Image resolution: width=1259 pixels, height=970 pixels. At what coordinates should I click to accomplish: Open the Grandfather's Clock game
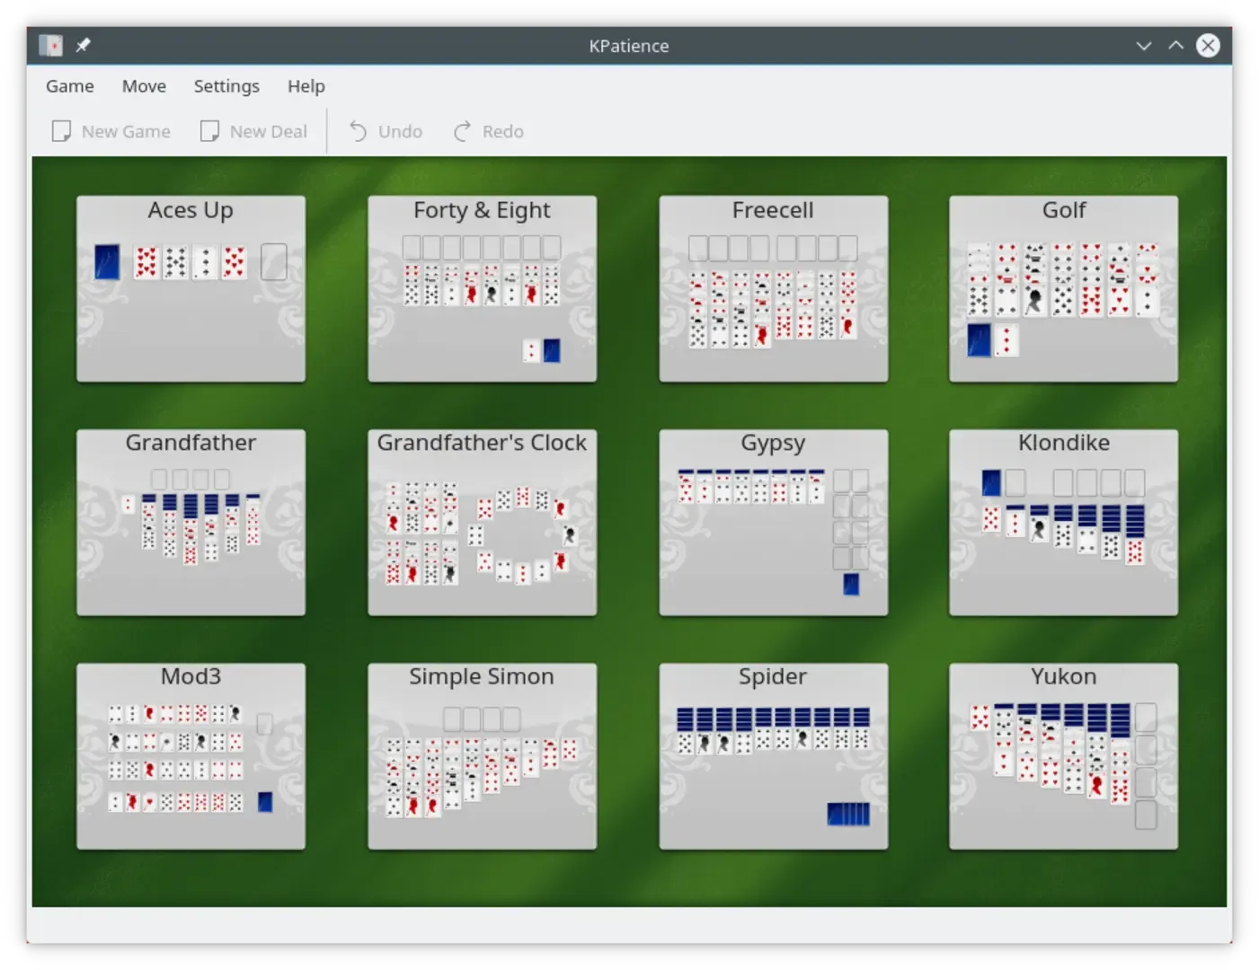click(482, 522)
